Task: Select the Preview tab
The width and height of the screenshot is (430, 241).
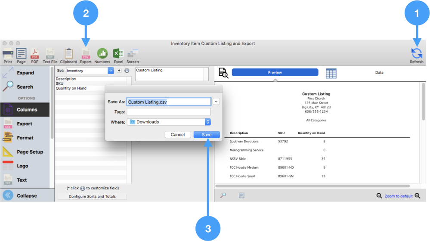Action: (275, 73)
